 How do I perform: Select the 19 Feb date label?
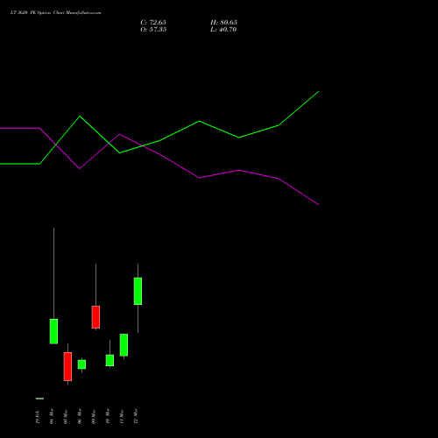pyautogui.click(x=38, y=417)
